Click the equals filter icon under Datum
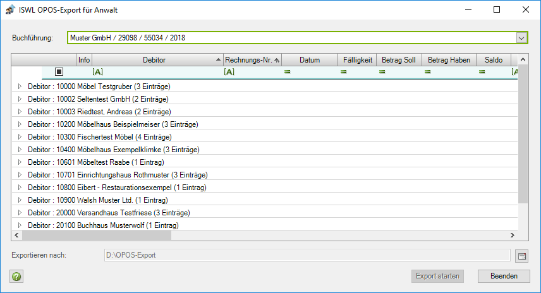The image size is (541, 293). point(287,72)
